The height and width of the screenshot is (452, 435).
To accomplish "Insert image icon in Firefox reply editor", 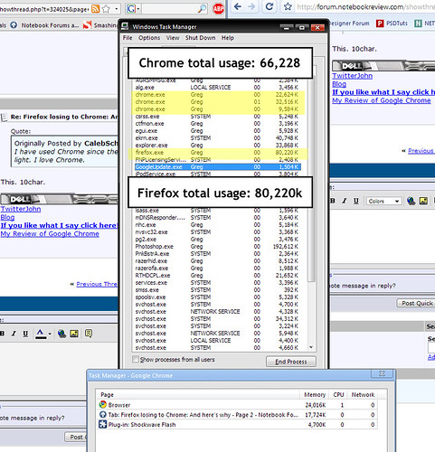I will point(74,334).
